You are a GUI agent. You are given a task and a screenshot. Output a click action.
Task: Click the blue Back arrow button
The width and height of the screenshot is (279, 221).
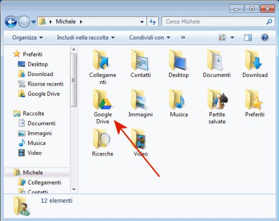11,22
